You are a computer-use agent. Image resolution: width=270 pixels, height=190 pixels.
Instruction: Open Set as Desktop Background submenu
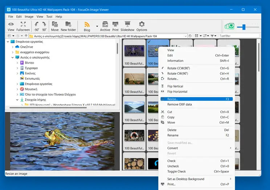pos(196,179)
